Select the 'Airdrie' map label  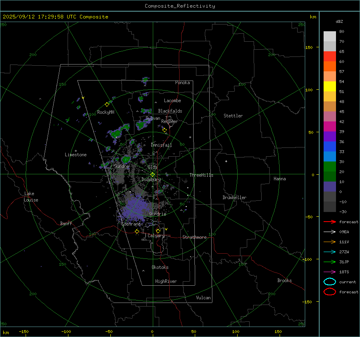point(158,214)
